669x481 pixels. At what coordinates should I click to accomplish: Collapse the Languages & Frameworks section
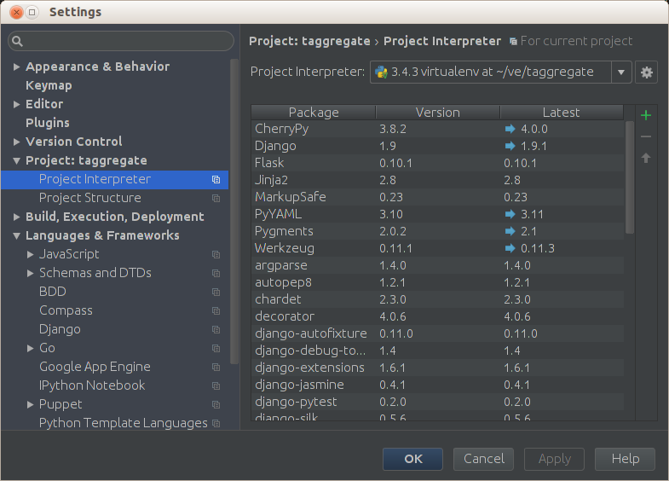point(17,235)
